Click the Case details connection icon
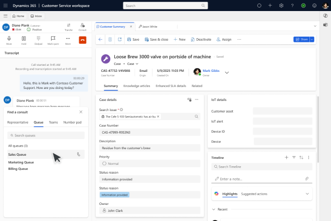The image size is (331, 221). [x=190, y=99]
